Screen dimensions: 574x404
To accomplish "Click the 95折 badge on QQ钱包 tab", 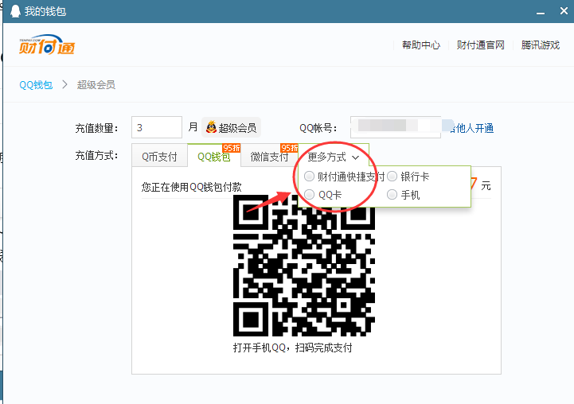I will click(232, 148).
